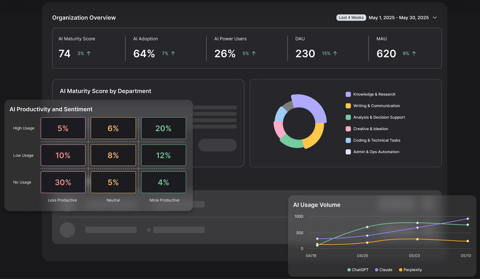This screenshot has width=480, height=279.
Task: Click the AI Maturity Score up arrow
Action: point(89,54)
